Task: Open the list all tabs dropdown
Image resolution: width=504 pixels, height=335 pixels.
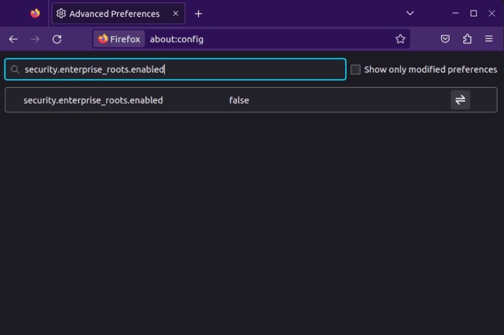Action: point(410,13)
